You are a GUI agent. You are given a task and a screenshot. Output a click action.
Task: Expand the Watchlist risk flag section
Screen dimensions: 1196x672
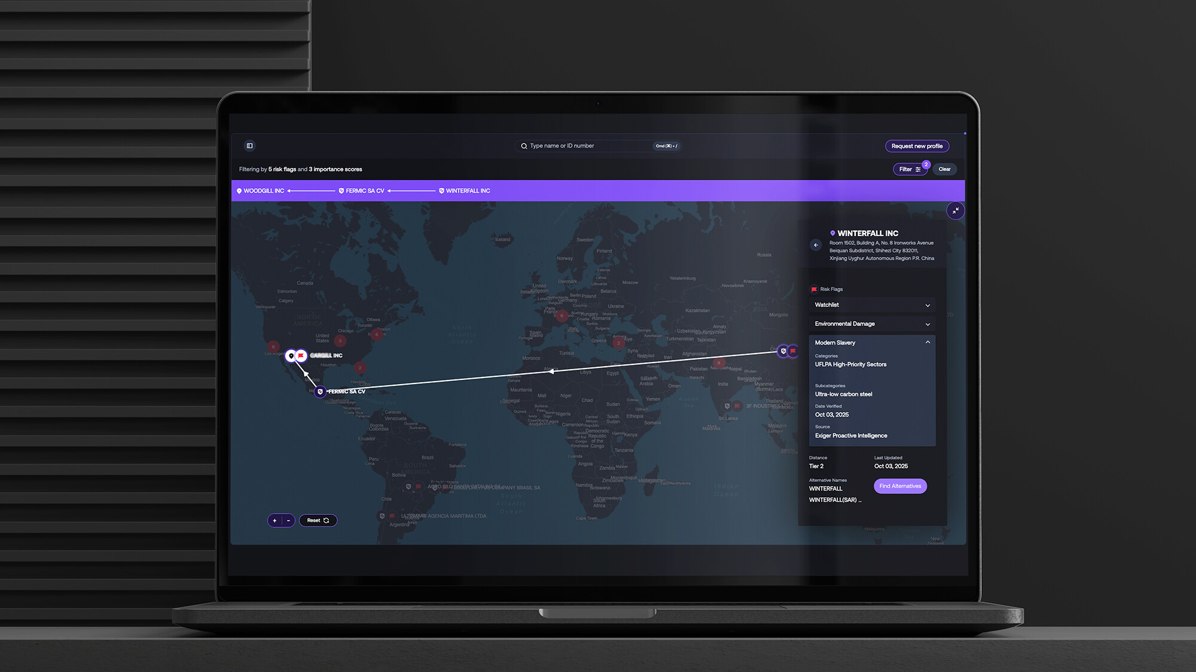tap(872, 305)
